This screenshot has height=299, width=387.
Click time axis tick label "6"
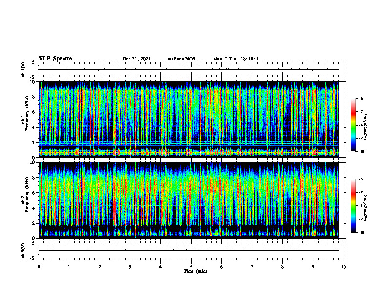click(221, 267)
